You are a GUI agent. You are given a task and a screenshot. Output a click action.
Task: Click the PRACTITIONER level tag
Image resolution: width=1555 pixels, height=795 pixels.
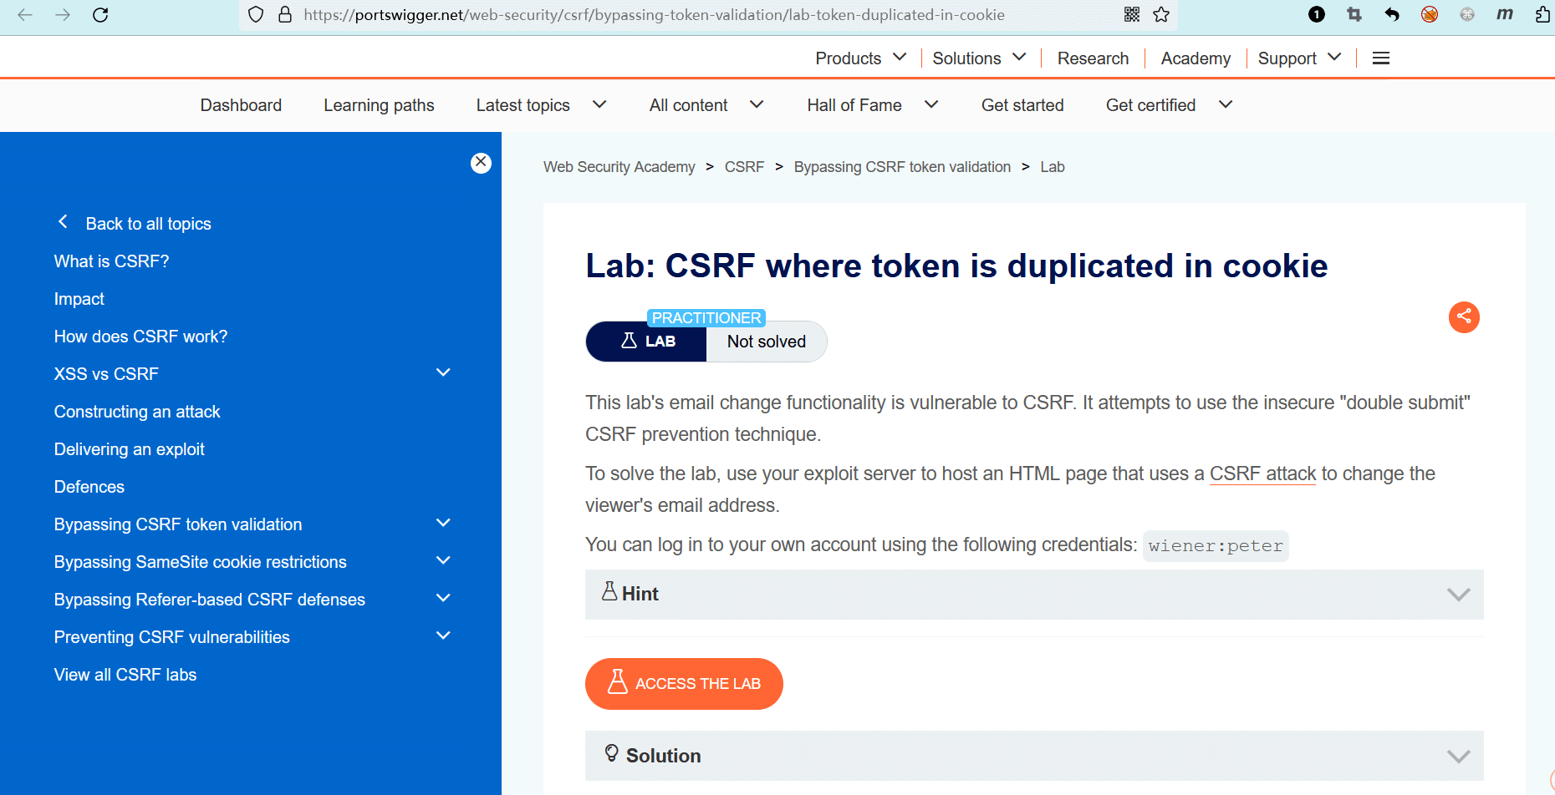[706, 317]
